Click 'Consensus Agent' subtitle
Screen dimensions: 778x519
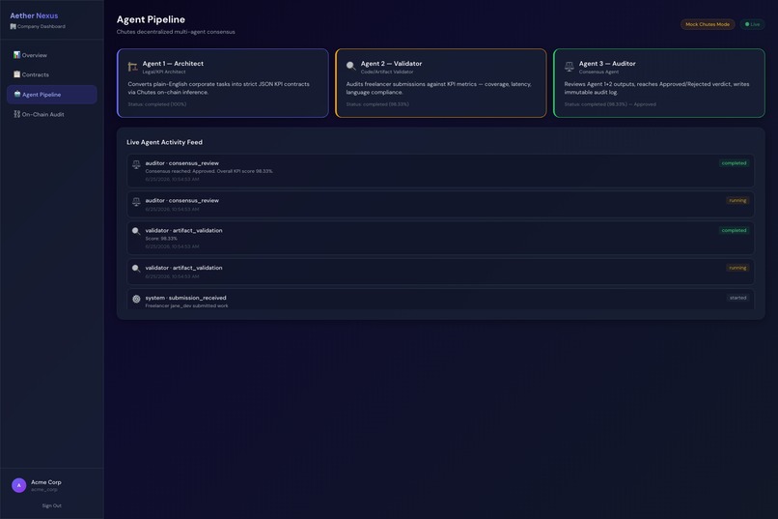coord(598,72)
